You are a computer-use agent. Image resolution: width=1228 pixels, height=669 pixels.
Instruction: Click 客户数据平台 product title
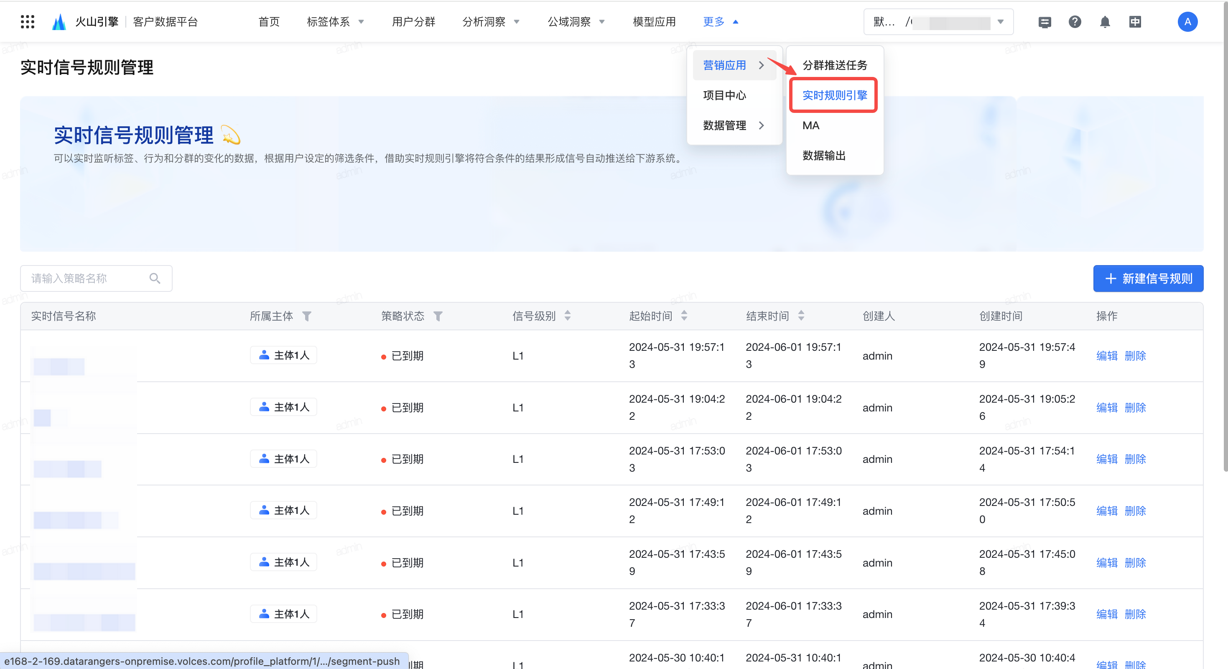(165, 22)
